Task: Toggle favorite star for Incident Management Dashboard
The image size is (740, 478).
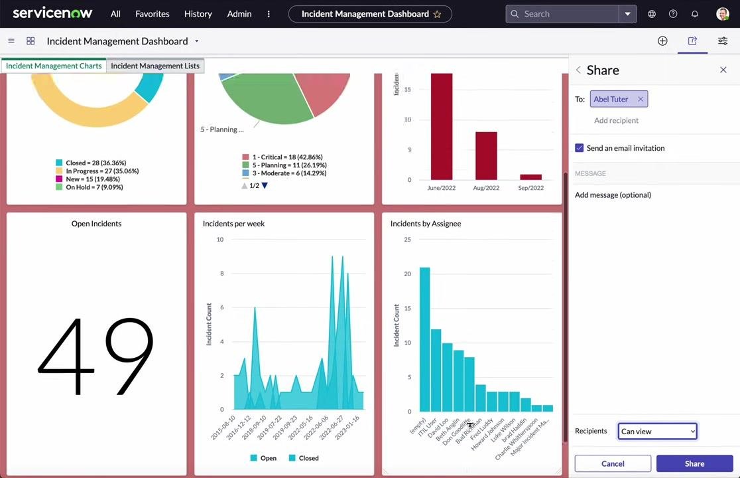Action: (x=437, y=14)
